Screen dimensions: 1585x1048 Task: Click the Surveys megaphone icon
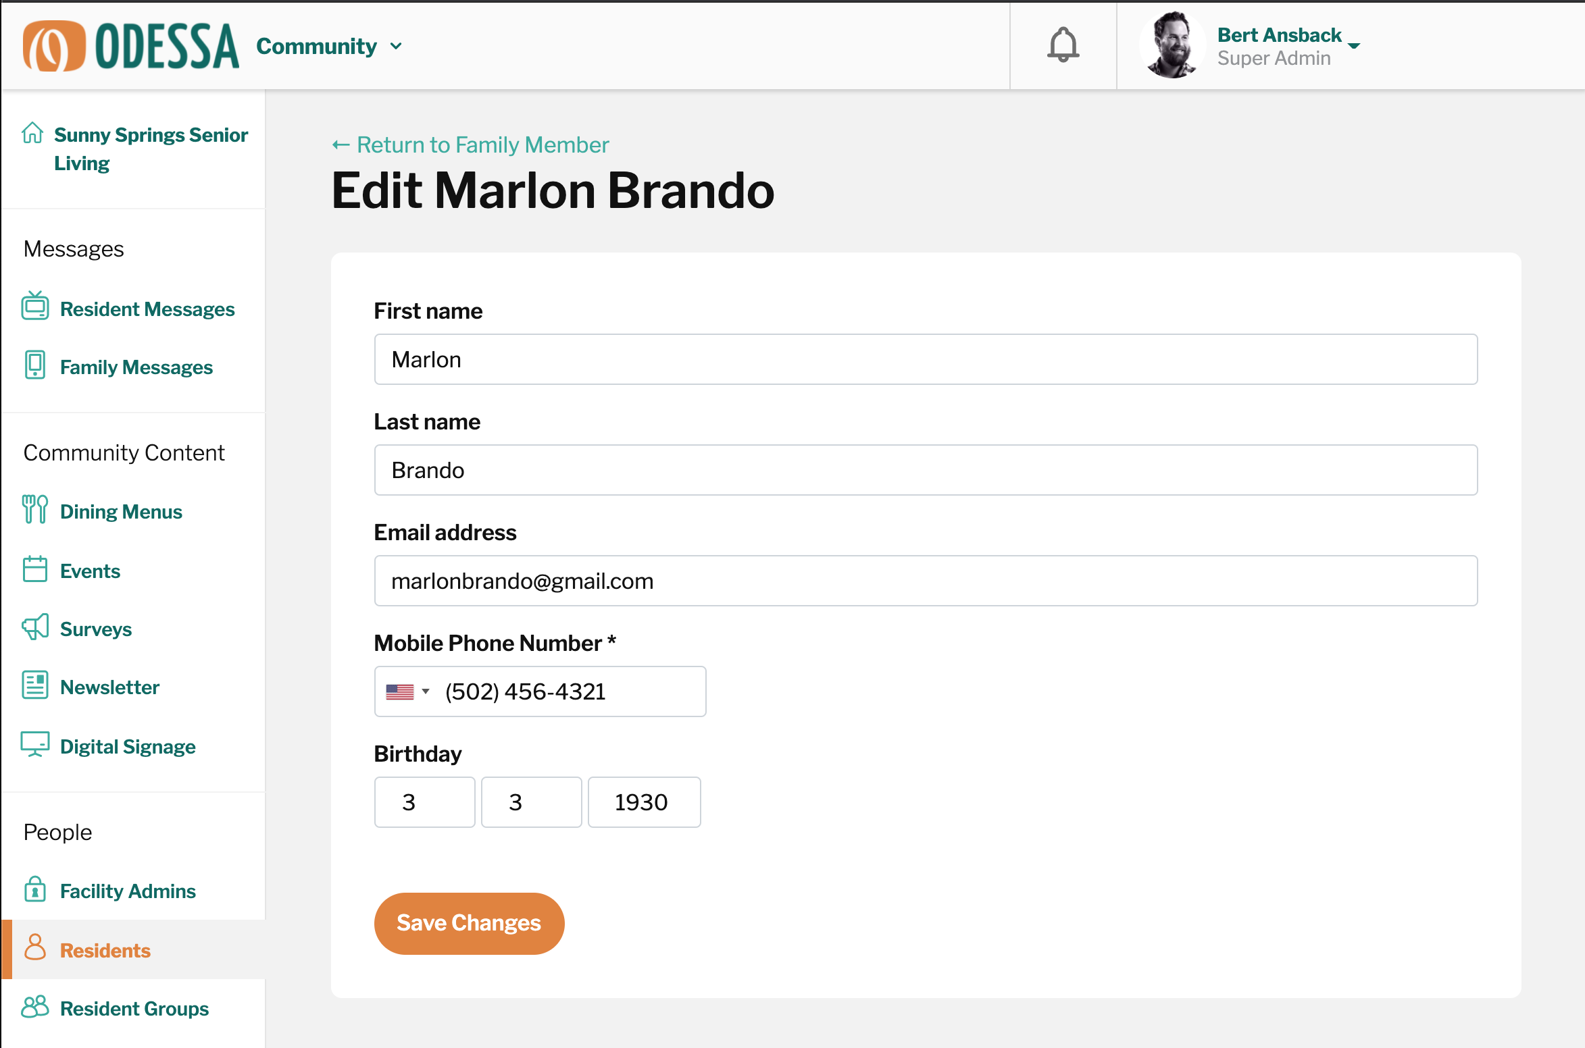pyautogui.click(x=35, y=627)
